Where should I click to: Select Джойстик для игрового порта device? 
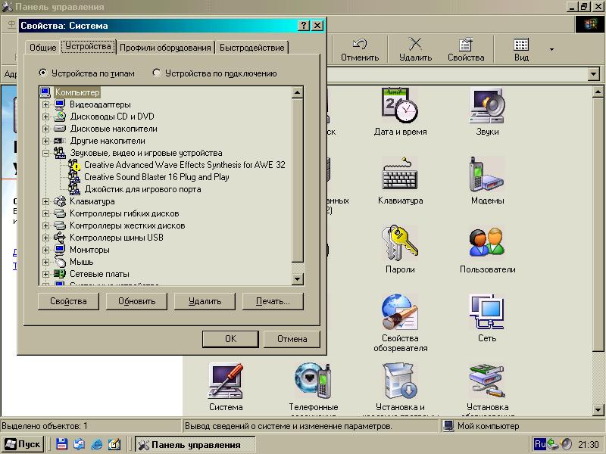coord(142,189)
